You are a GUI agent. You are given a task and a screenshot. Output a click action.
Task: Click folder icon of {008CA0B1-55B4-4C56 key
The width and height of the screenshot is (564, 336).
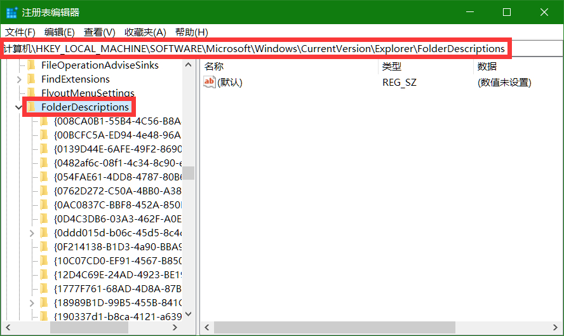[44, 121]
